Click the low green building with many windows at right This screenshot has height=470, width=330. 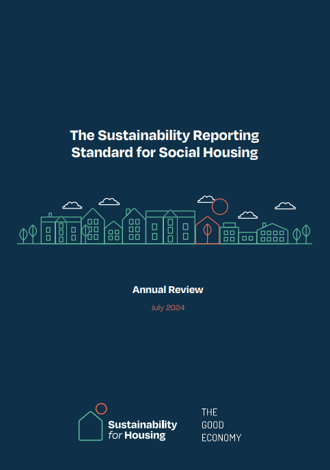(x=273, y=234)
